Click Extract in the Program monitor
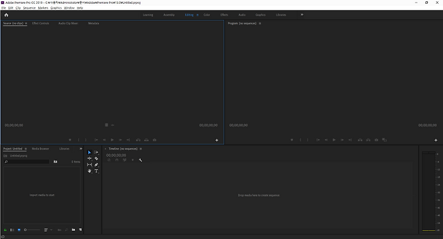The image size is (443, 239). point(368,140)
